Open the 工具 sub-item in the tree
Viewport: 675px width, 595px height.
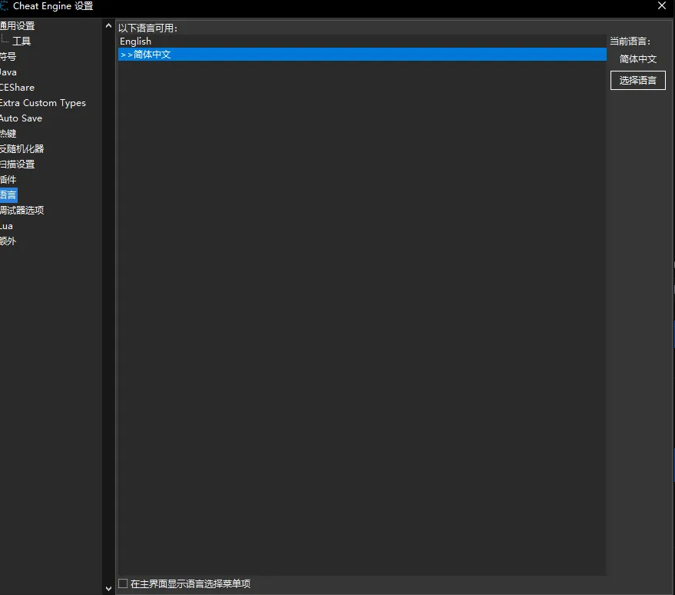[x=22, y=41]
